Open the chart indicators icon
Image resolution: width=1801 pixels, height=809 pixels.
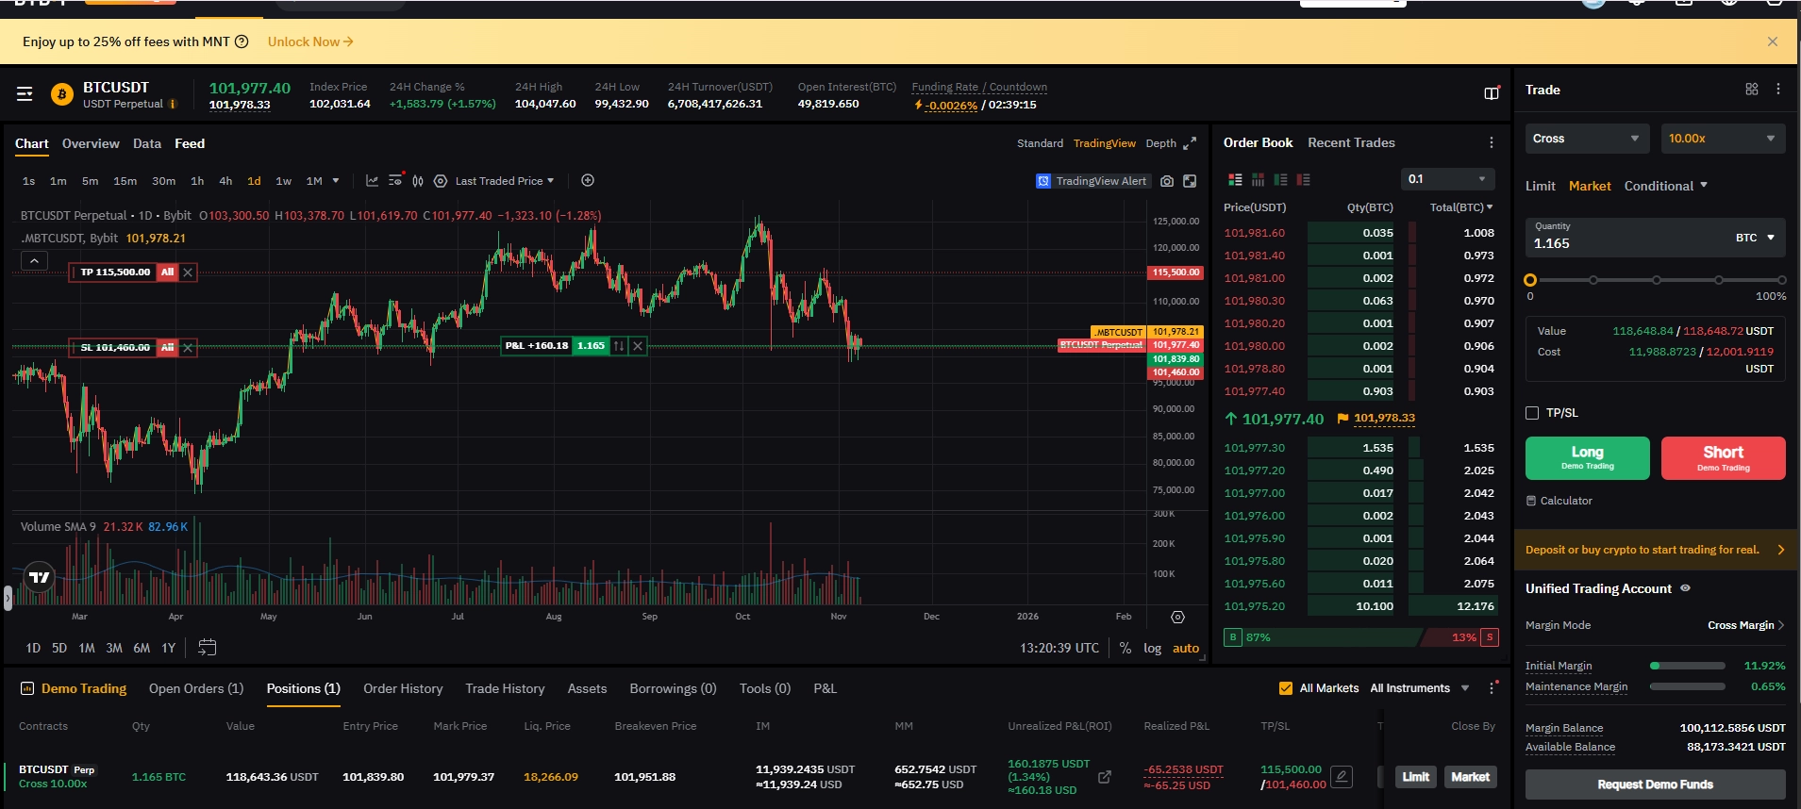[x=372, y=181]
